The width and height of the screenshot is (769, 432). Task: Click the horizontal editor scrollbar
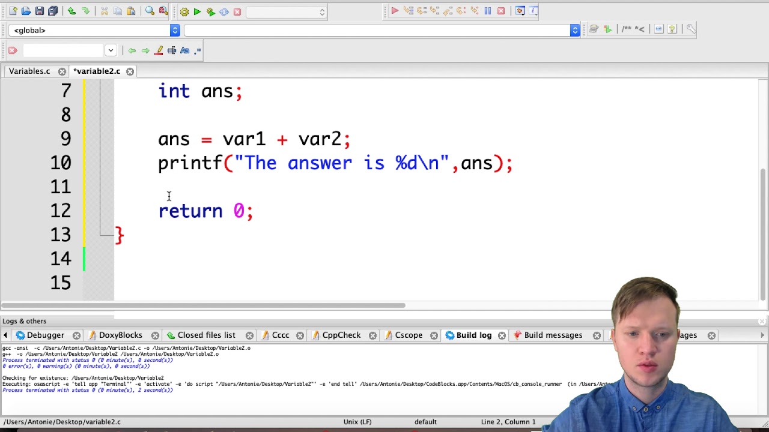click(x=202, y=305)
